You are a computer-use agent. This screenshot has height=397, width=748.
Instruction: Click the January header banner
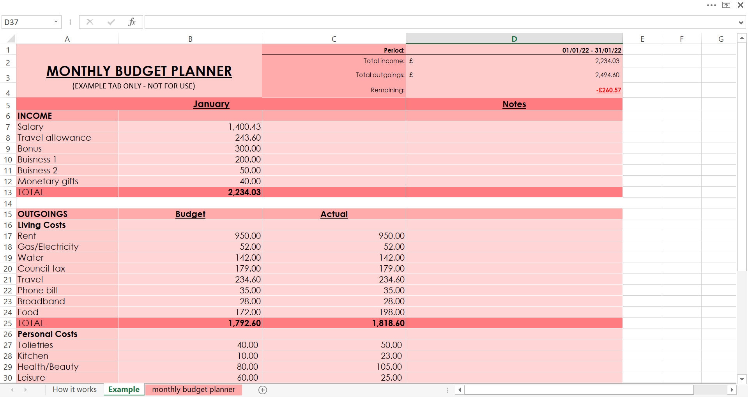tap(211, 104)
